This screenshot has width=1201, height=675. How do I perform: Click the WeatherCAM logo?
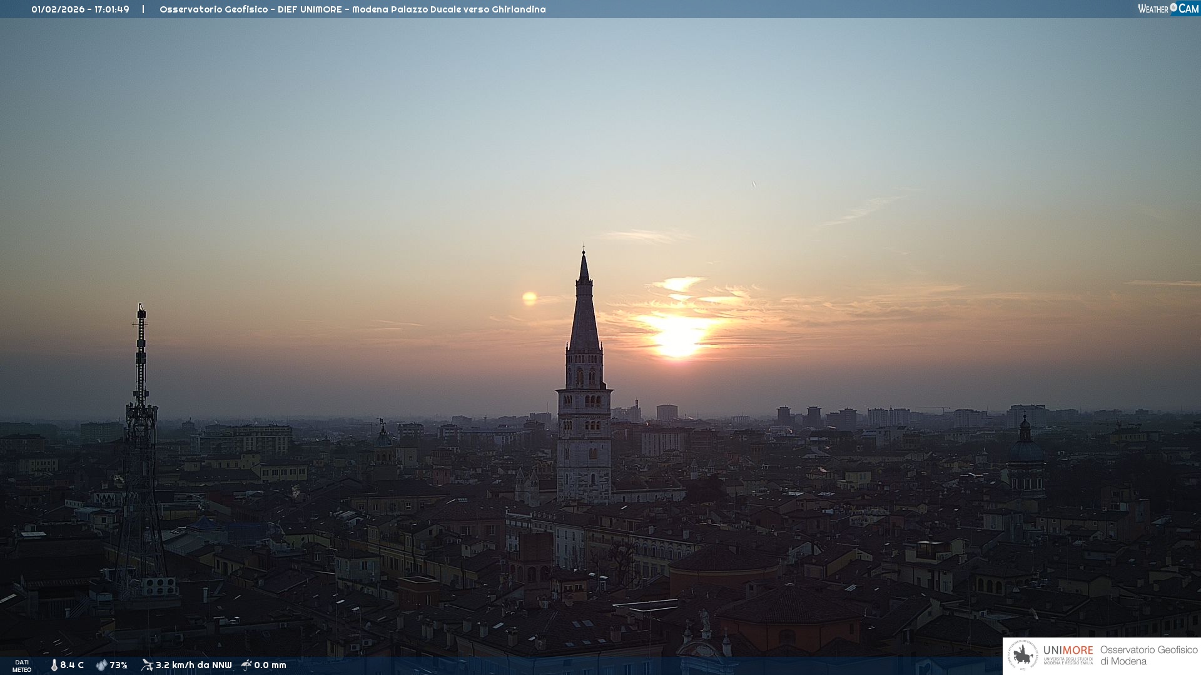pos(1168,9)
